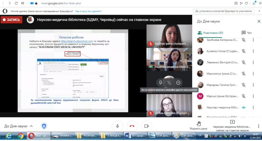Take a snapshot with the camera icon
The width and height of the screenshot is (262, 141).
tap(236, 3)
